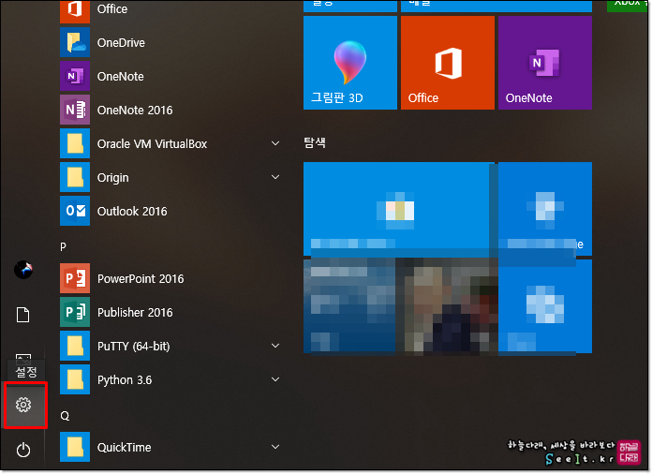652x474 pixels.
Task: Select the 탐색 tile group heading
Action: (x=315, y=142)
